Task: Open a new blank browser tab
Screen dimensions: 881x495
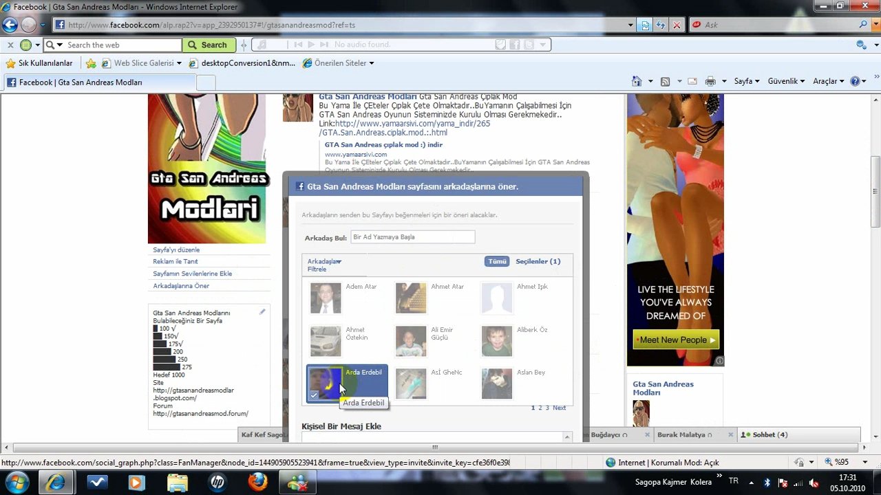Action: (206, 82)
